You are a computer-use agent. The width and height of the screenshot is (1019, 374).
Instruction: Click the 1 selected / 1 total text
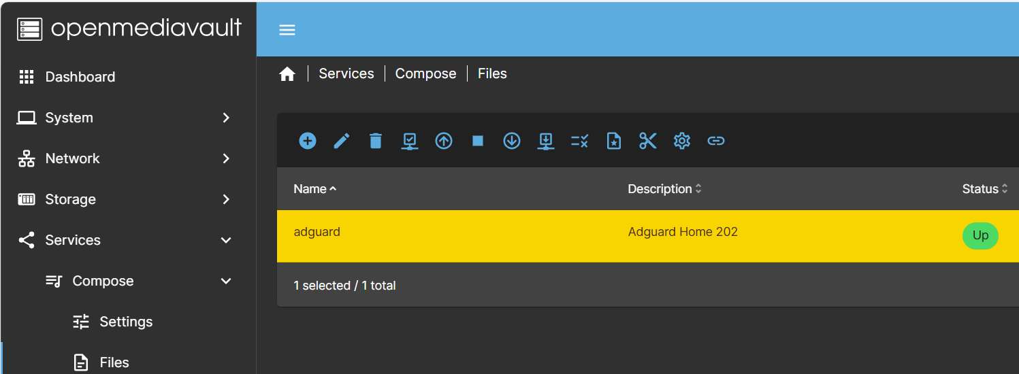[344, 286]
